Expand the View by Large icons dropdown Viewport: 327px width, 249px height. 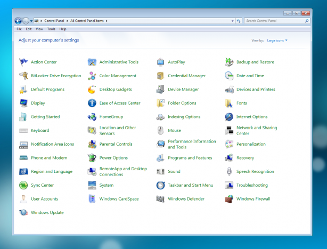(277, 40)
